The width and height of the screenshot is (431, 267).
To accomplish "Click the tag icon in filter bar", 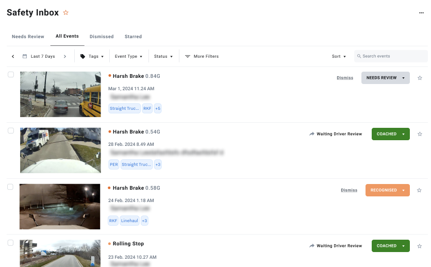I will pos(82,56).
